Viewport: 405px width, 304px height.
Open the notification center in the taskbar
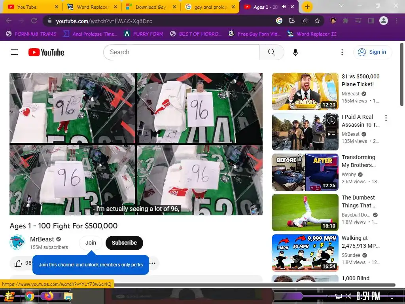tap(392, 296)
